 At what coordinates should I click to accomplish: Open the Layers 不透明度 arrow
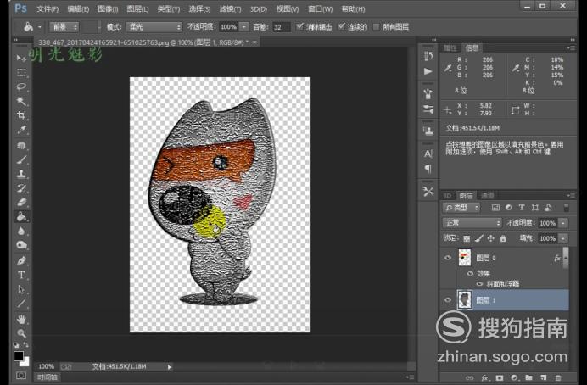coord(563,223)
